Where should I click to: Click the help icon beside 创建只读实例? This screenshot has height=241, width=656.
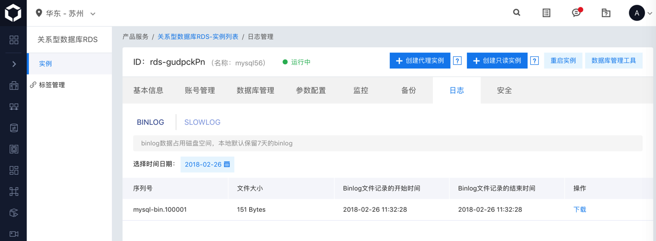535,61
